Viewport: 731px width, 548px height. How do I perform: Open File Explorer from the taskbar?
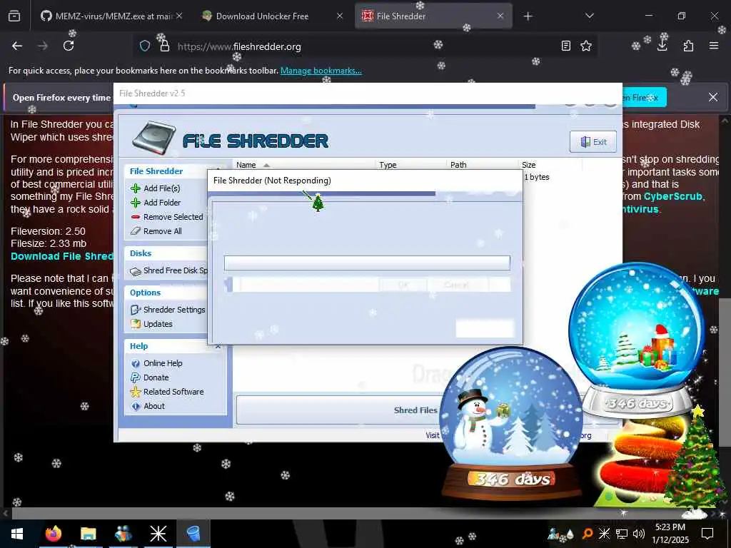[x=88, y=534]
